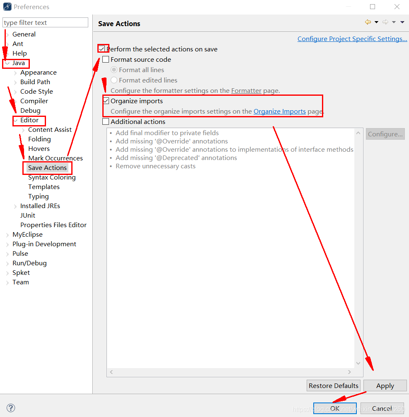Expand the Installed JREs node arrow

pyautogui.click(x=15, y=206)
